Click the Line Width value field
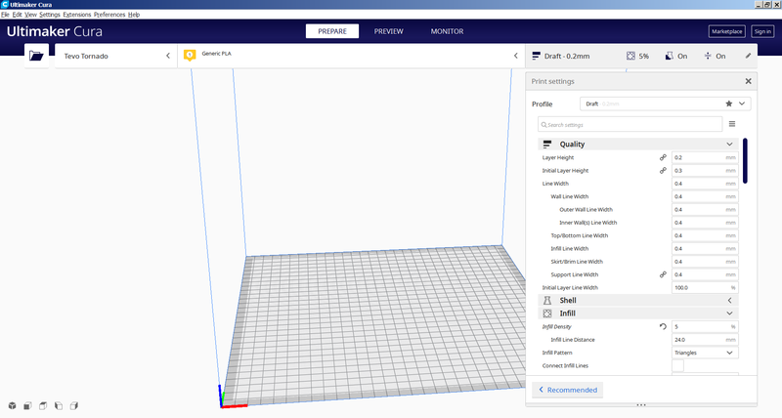This screenshot has height=418, width=782. (705, 184)
